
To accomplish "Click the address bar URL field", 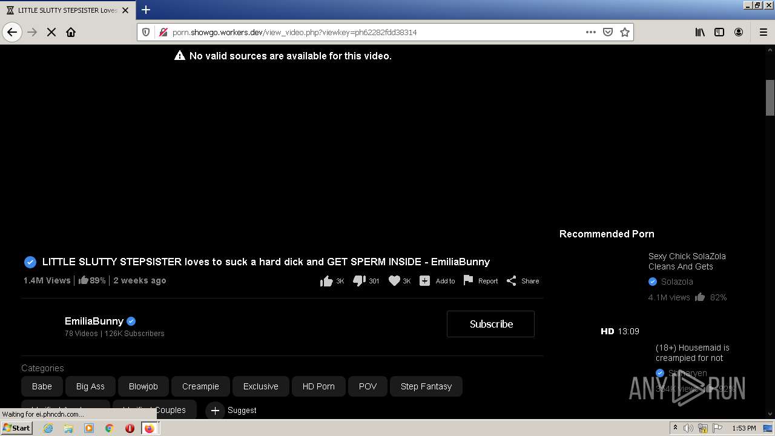I will pyautogui.click(x=375, y=32).
